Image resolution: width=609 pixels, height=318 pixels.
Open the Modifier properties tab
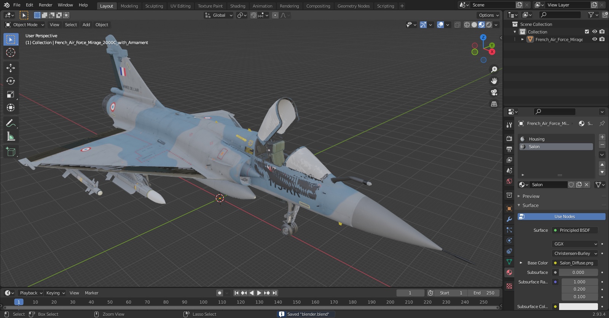tap(509, 219)
